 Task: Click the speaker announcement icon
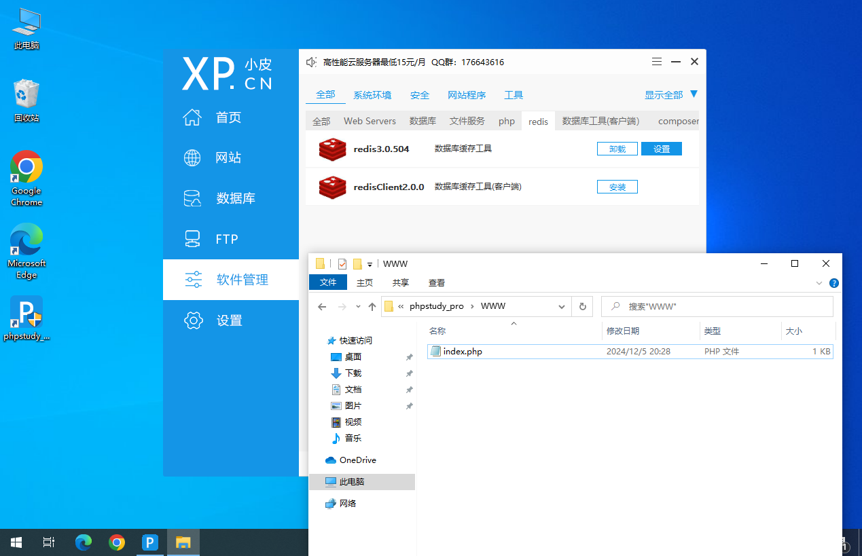coord(311,62)
